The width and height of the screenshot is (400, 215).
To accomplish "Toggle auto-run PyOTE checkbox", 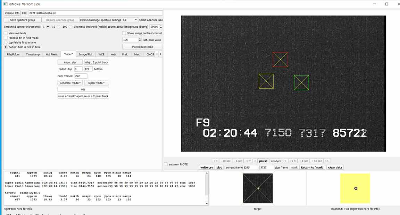I will click(x=166, y=164).
